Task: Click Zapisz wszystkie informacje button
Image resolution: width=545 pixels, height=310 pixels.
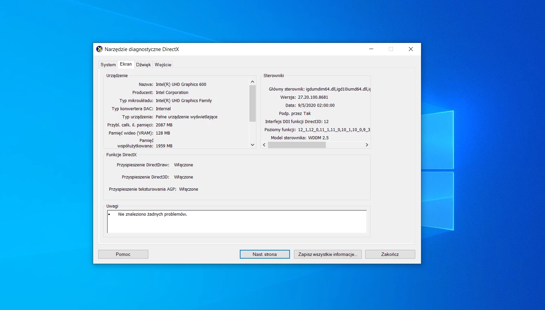Action: [328, 254]
